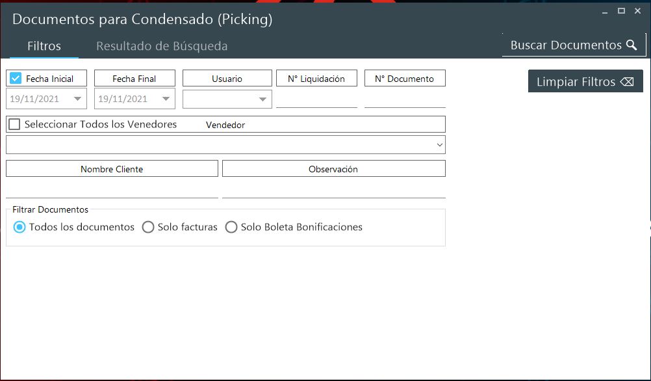This screenshot has height=381, width=651.
Task: Select the Todos los documentos radio option
Action: 19,227
